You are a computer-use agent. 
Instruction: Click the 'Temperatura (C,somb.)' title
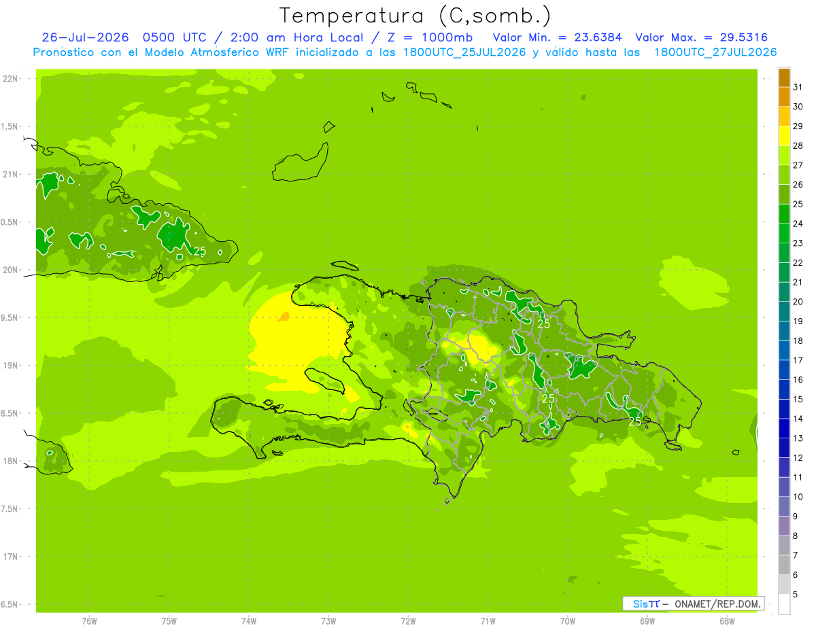pyautogui.click(x=415, y=16)
